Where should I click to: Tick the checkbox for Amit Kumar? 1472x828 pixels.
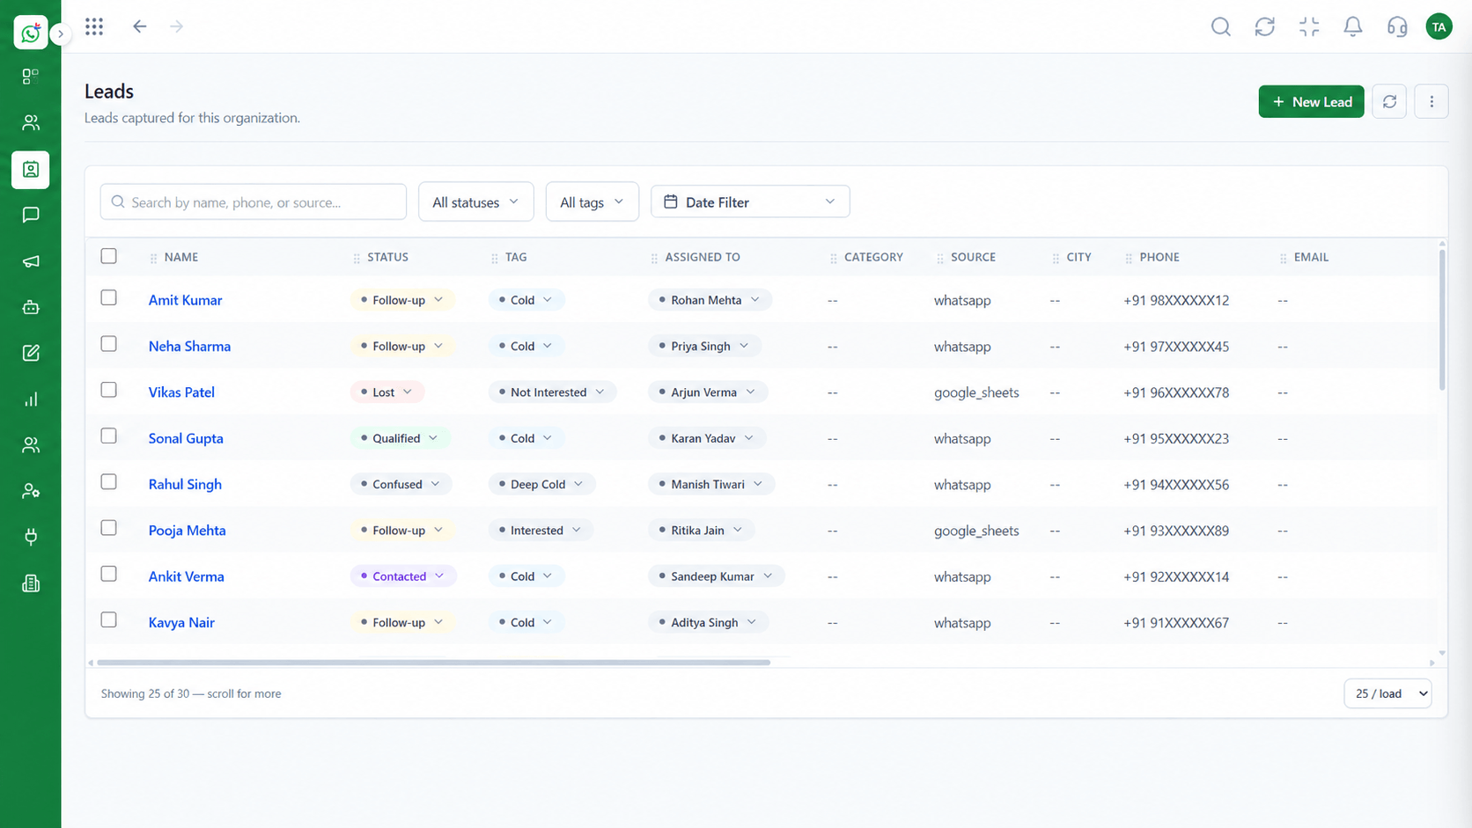click(x=108, y=297)
